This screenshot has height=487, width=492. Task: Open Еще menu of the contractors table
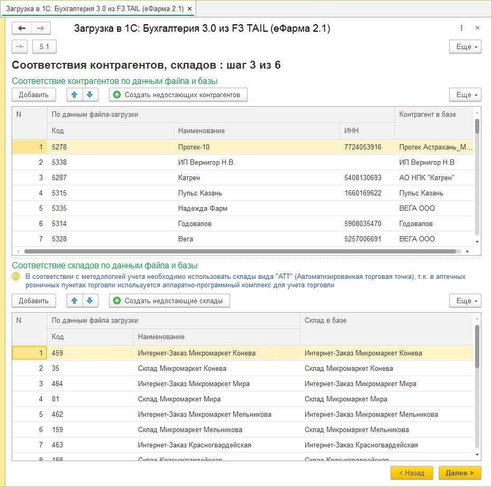[465, 95]
